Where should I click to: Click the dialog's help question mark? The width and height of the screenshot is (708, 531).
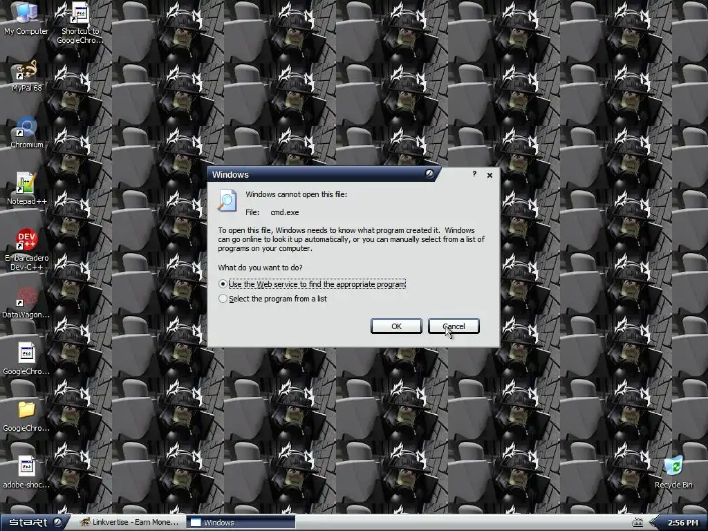[x=474, y=174]
